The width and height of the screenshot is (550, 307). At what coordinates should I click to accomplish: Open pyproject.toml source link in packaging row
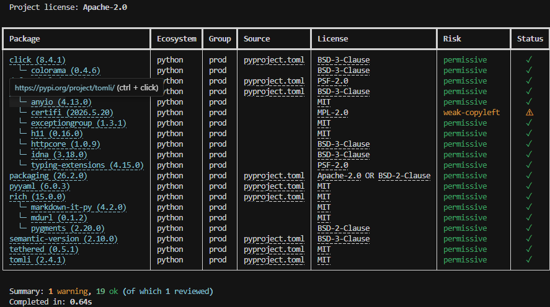click(x=274, y=175)
